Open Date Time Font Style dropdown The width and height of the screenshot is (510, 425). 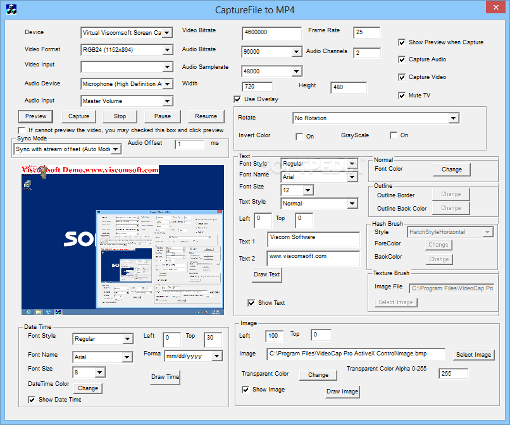(128, 339)
